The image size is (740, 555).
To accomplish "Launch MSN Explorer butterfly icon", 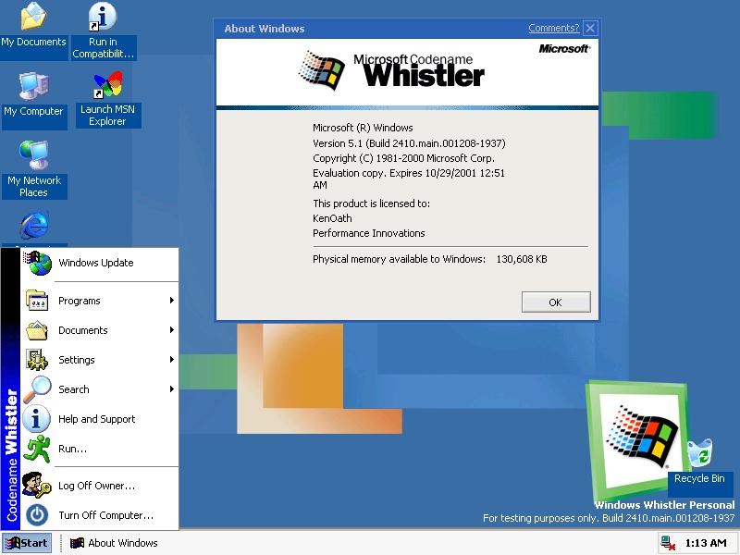I will pyautogui.click(x=107, y=84).
